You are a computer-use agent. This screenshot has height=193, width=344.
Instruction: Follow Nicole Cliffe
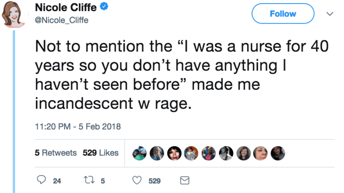coord(283,13)
